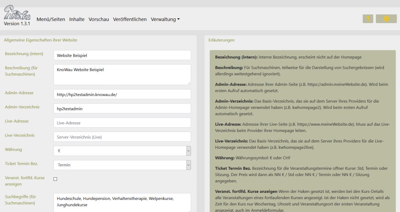This screenshot has width=400, height=212.
Task: Click the empty Live-Adresse field
Action: pos(122,123)
